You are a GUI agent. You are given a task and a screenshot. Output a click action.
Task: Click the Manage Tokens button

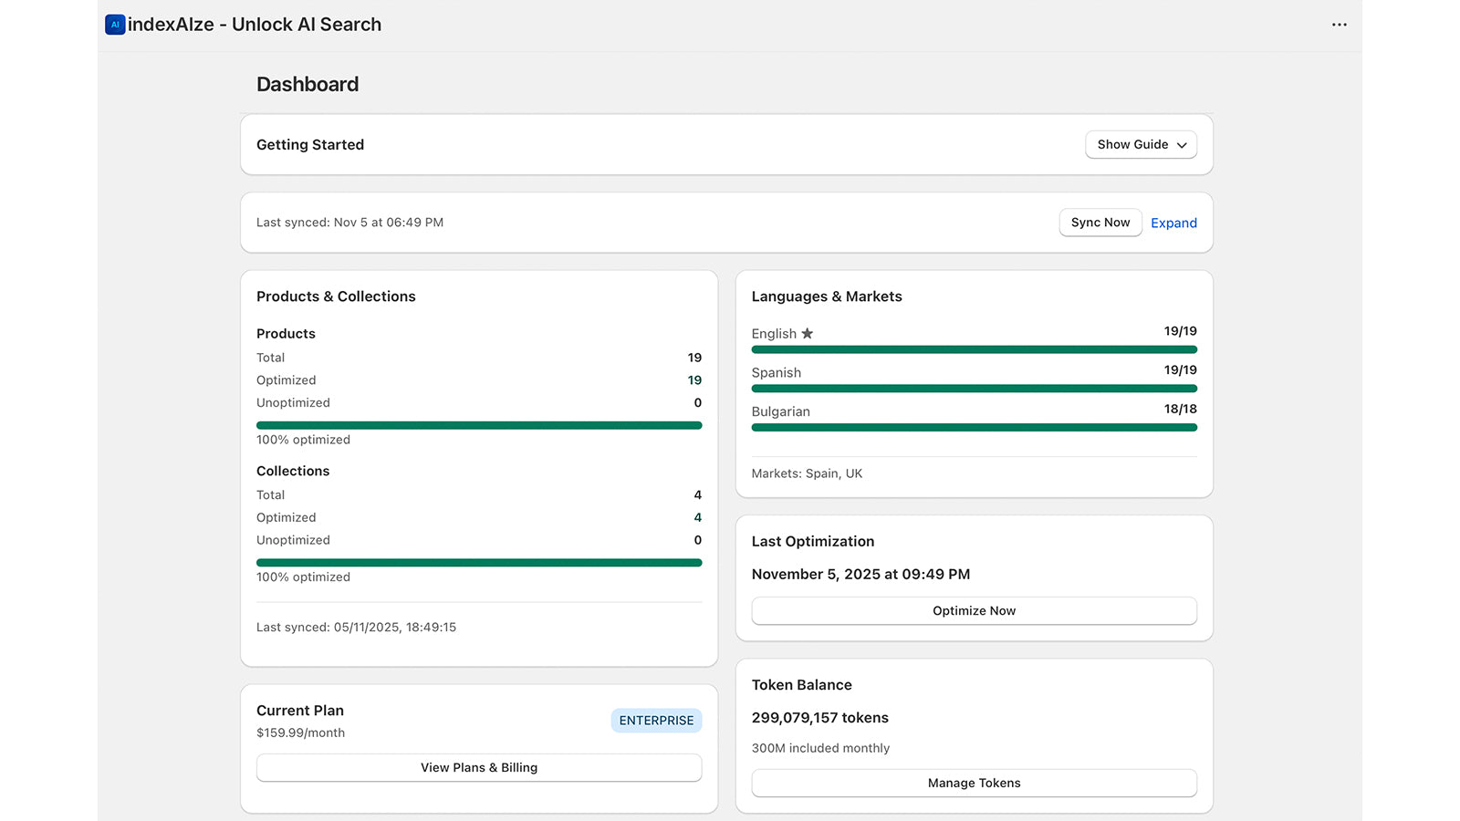click(974, 784)
